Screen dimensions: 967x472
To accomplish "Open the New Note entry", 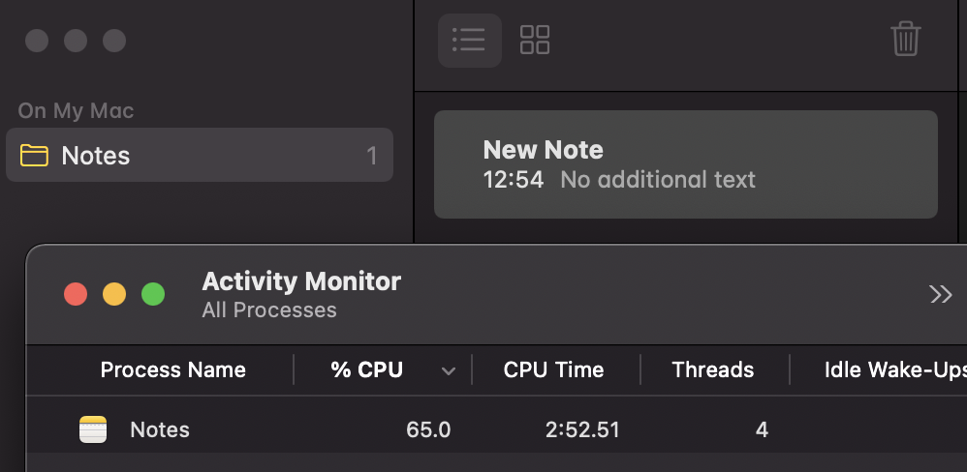I will pos(685,164).
